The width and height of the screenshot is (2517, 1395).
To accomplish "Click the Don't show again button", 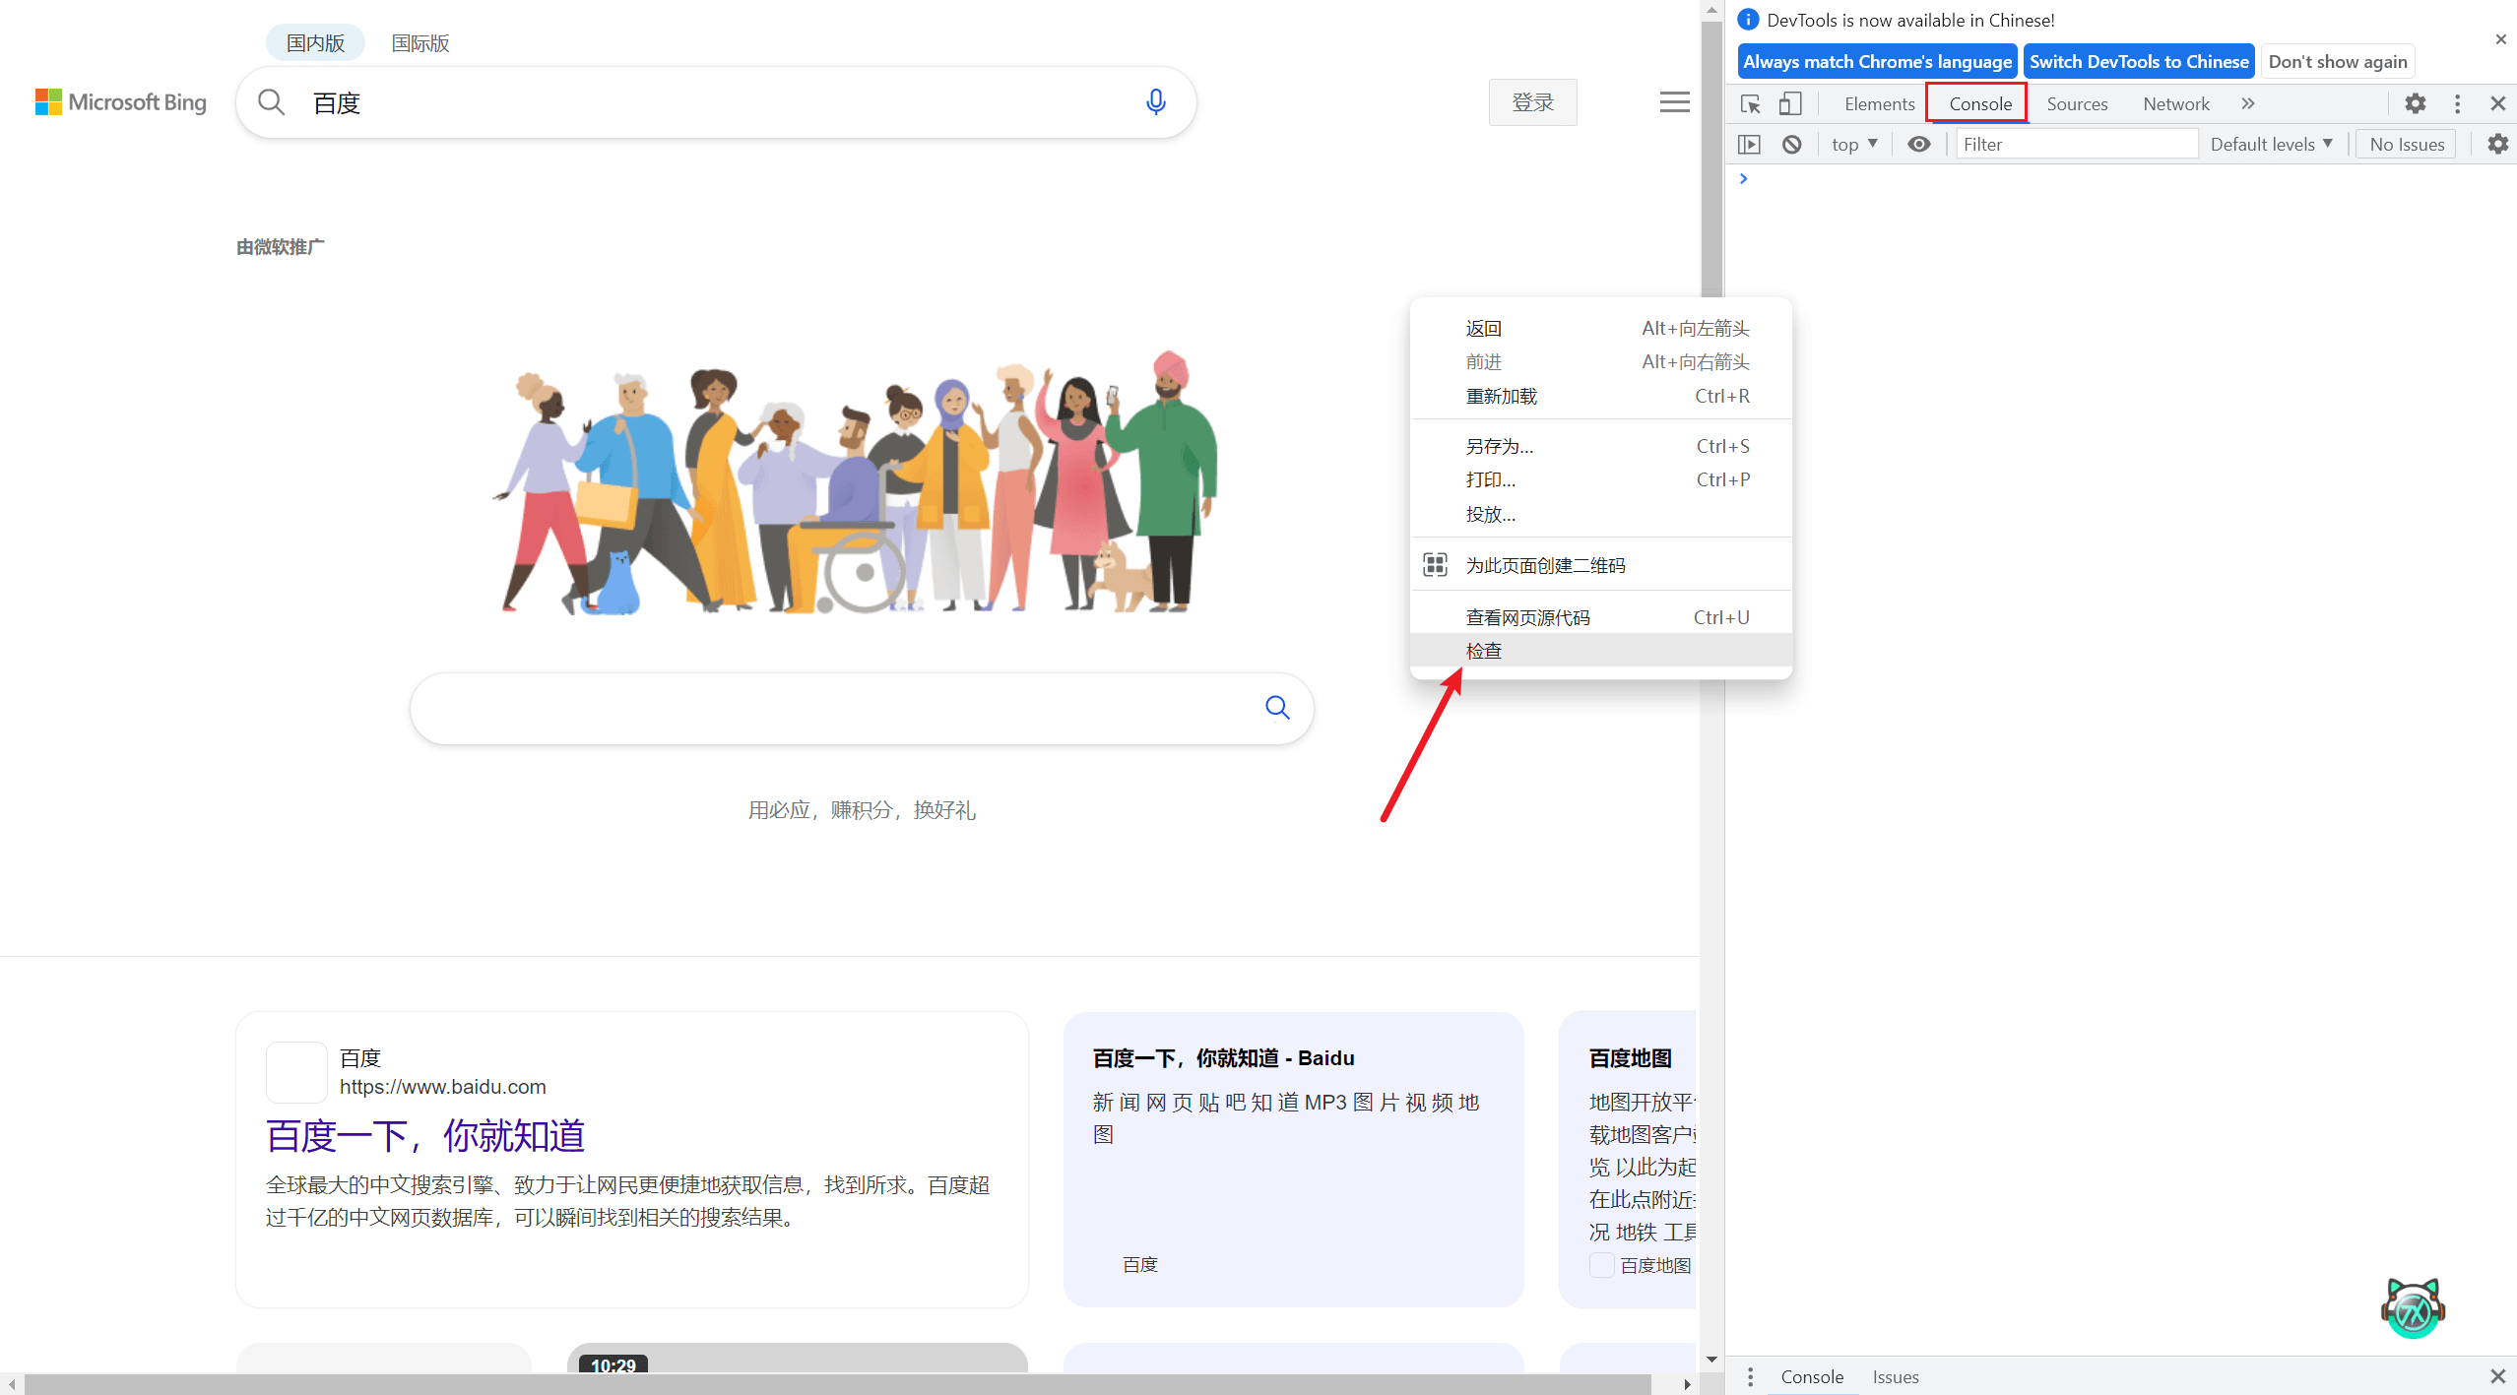I will click(x=2338, y=61).
